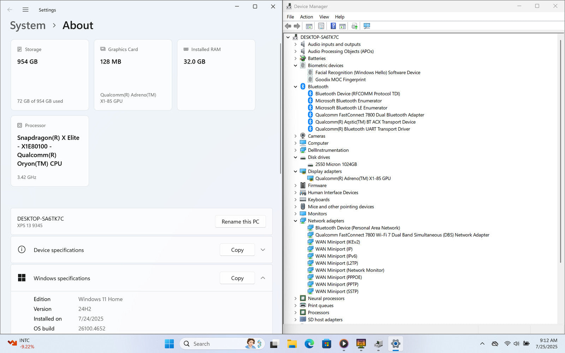Viewport: 565px width, 353px height.
Task: Expand the Neural processors node
Action: click(296, 299)
